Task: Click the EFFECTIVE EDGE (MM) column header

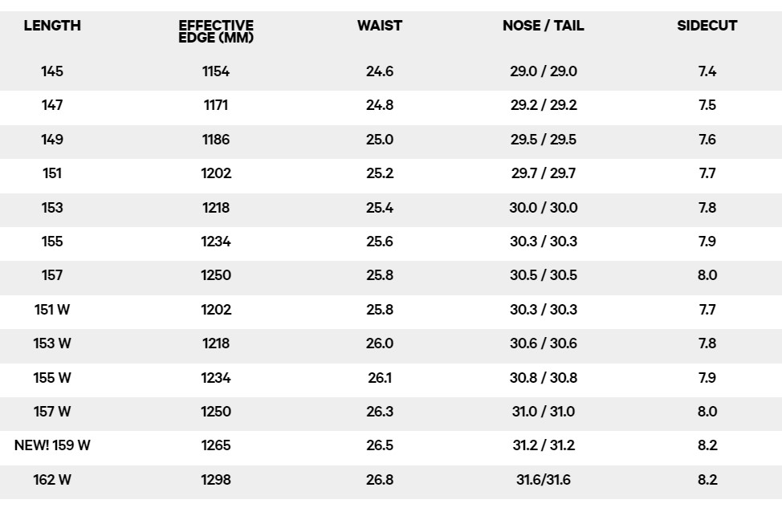Action: tap(216, 31)
